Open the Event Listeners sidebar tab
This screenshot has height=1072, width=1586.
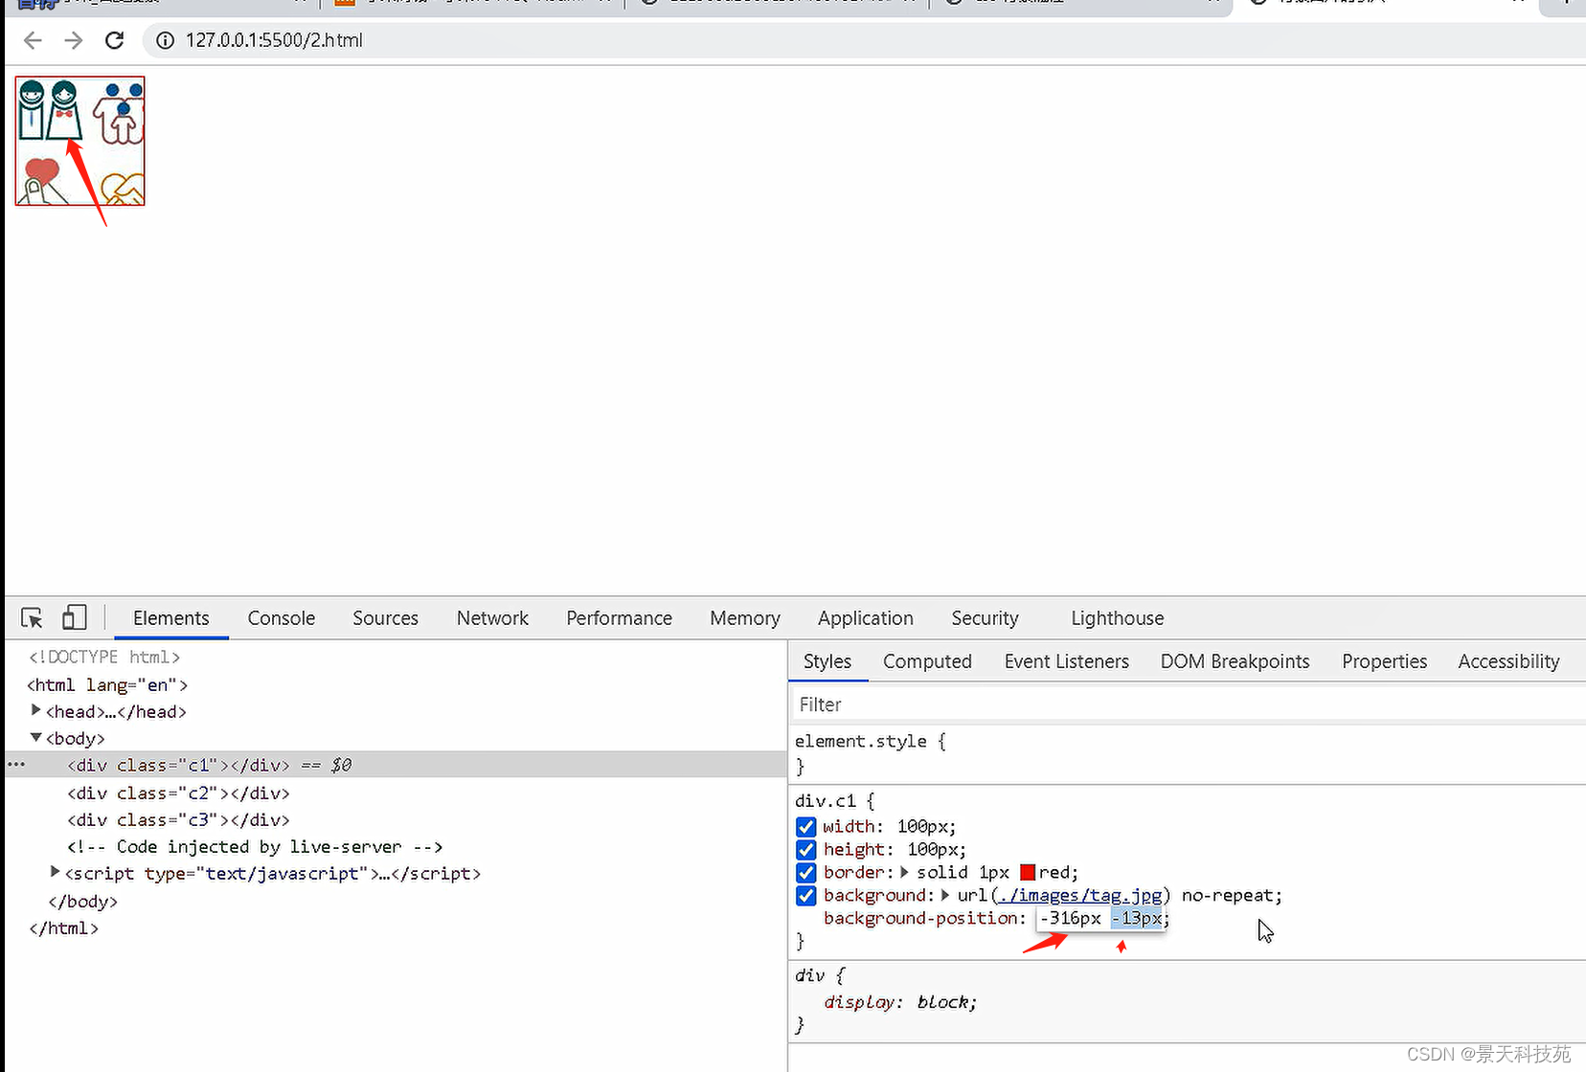coord(1067,661)
